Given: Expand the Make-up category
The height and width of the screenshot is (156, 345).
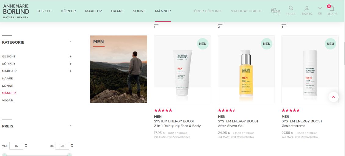Looking at the screenshot, I should 71,71.
